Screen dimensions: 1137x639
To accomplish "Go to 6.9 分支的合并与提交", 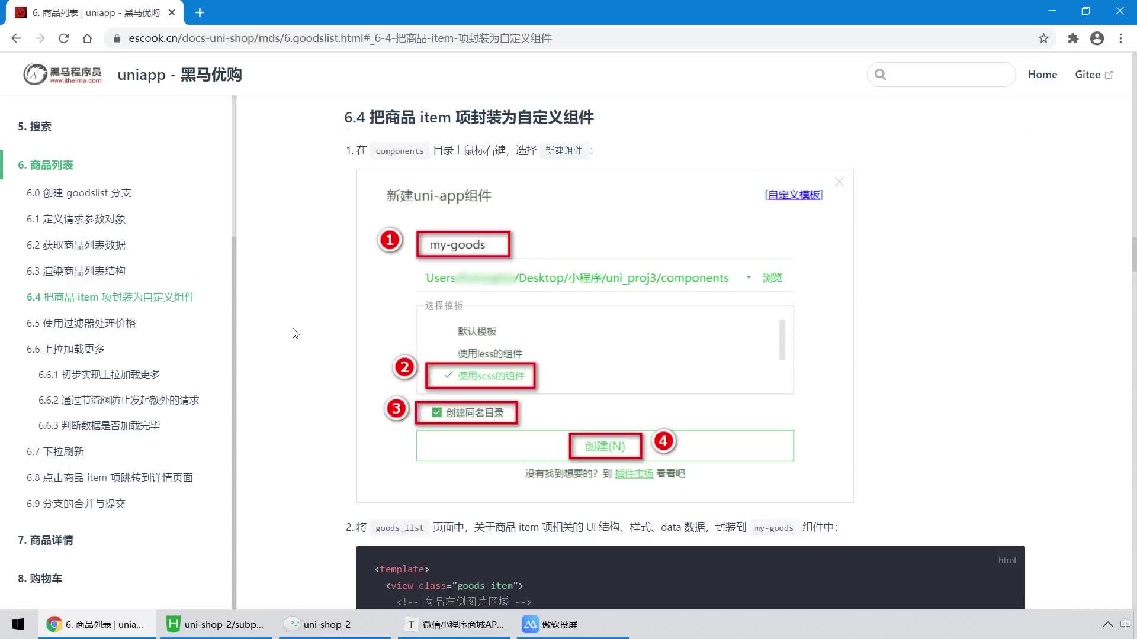I will pyautogui.click(x=76, y=504).
